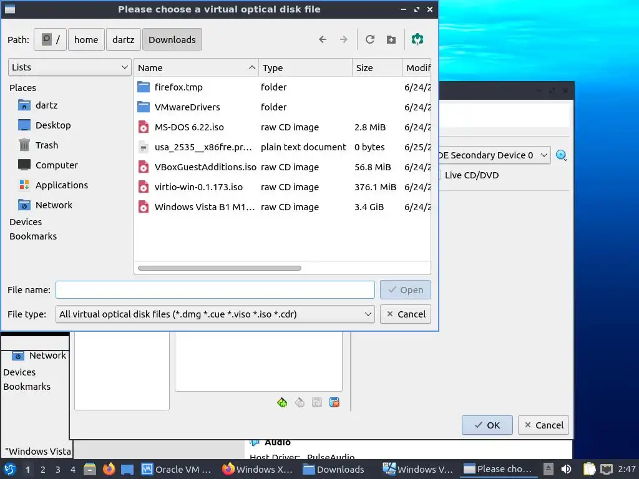Click the network status tray icon
Image resolution: width=639 pixels, height=479 pixels.
click(x=607, y=469)
